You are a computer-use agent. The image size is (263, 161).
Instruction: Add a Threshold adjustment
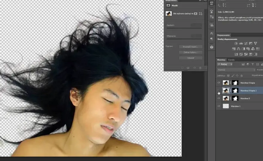(x=246, y=54)
